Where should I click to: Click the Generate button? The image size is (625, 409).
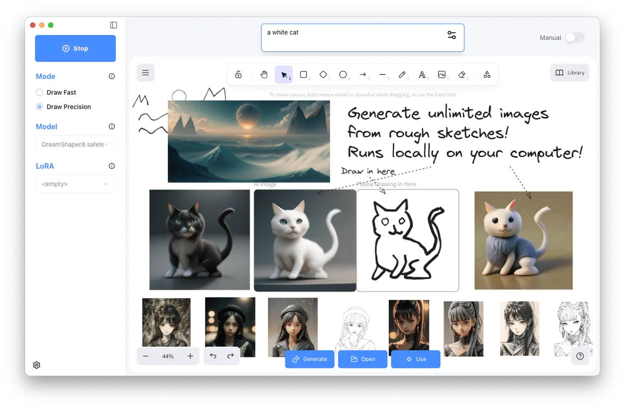point(309,359)
